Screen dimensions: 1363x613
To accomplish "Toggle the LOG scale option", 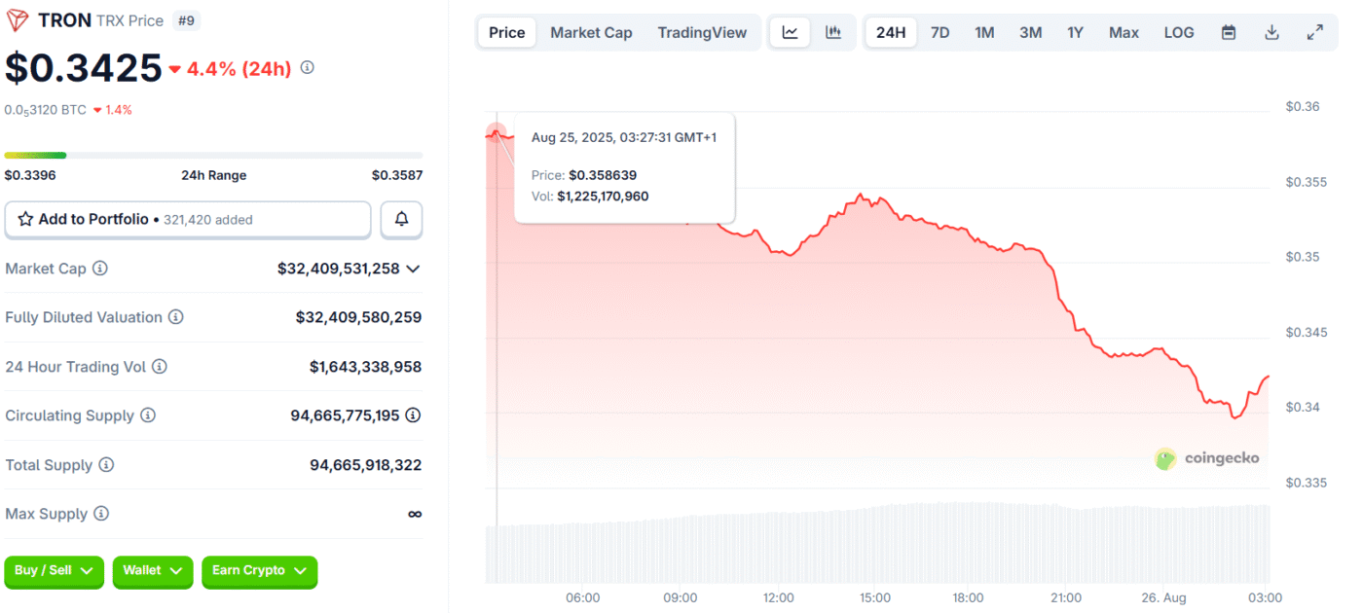I will 1179,32.
